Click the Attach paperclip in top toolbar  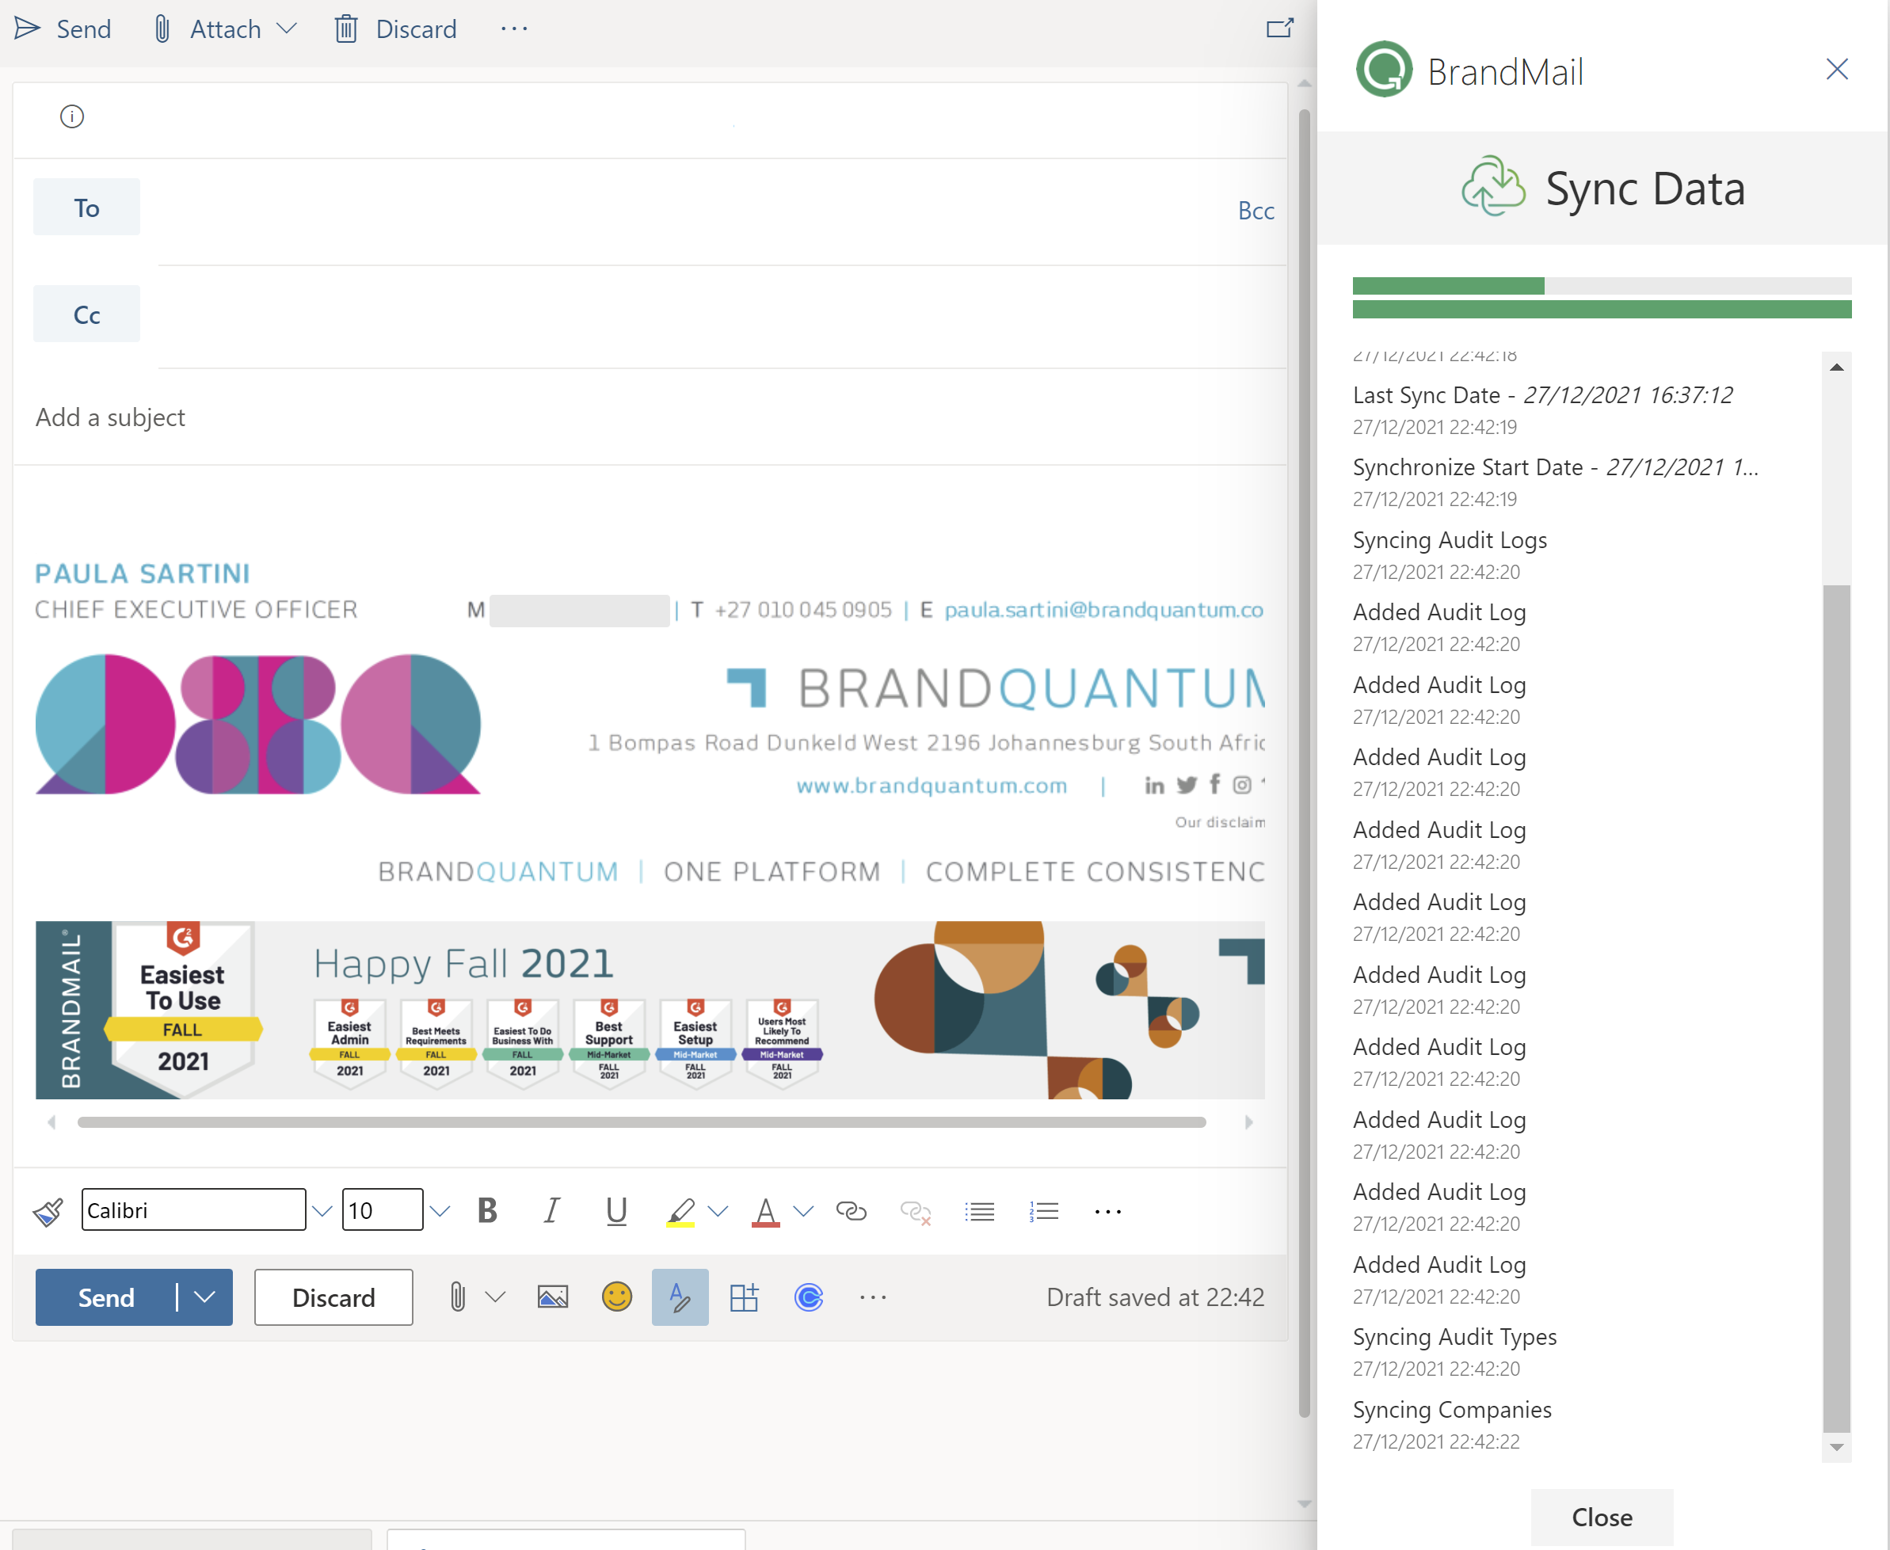pyautogui.click(x=162, y=29)
